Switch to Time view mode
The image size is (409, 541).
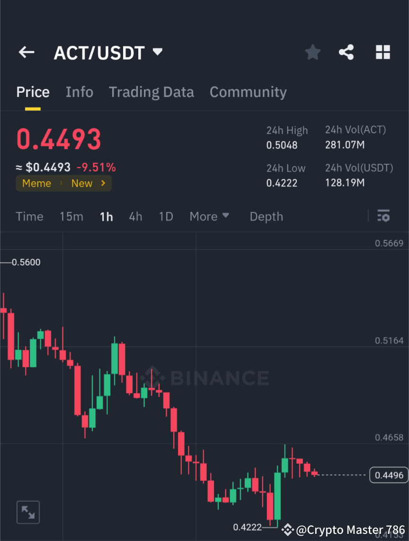tap(29, 216)
